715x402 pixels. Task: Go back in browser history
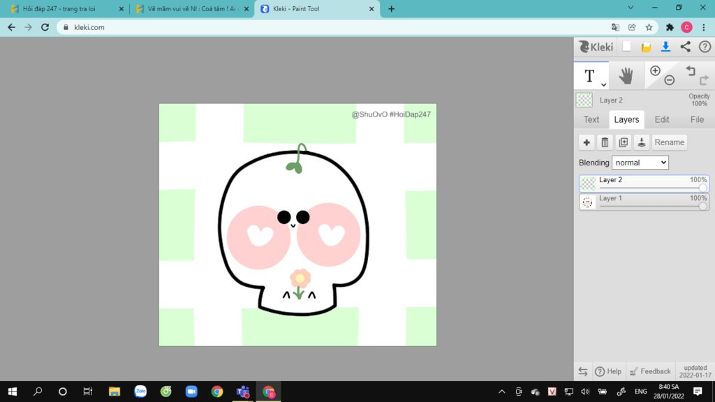pos(11,27)
